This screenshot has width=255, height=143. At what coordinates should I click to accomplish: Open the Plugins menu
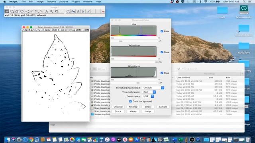click(76, 2)
